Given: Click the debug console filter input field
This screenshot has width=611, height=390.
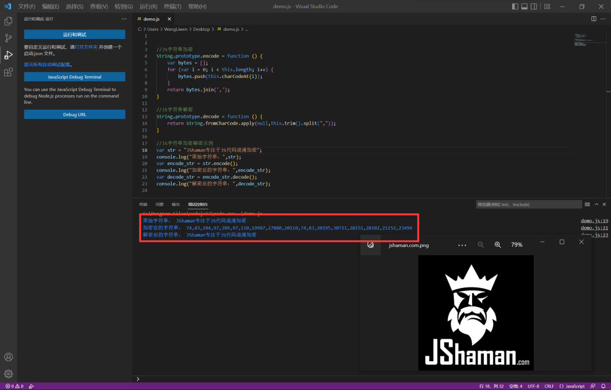Looking at the screenshot, I should click(529, 204).
